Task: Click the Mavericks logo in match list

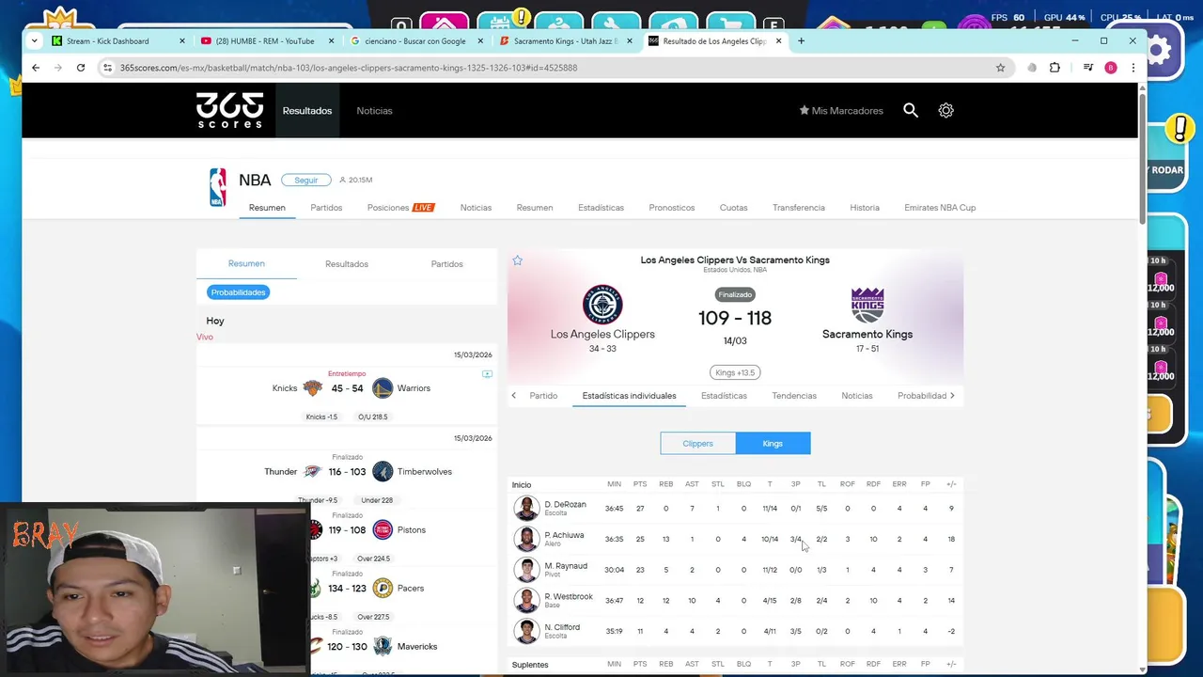Action: (382, 647)
